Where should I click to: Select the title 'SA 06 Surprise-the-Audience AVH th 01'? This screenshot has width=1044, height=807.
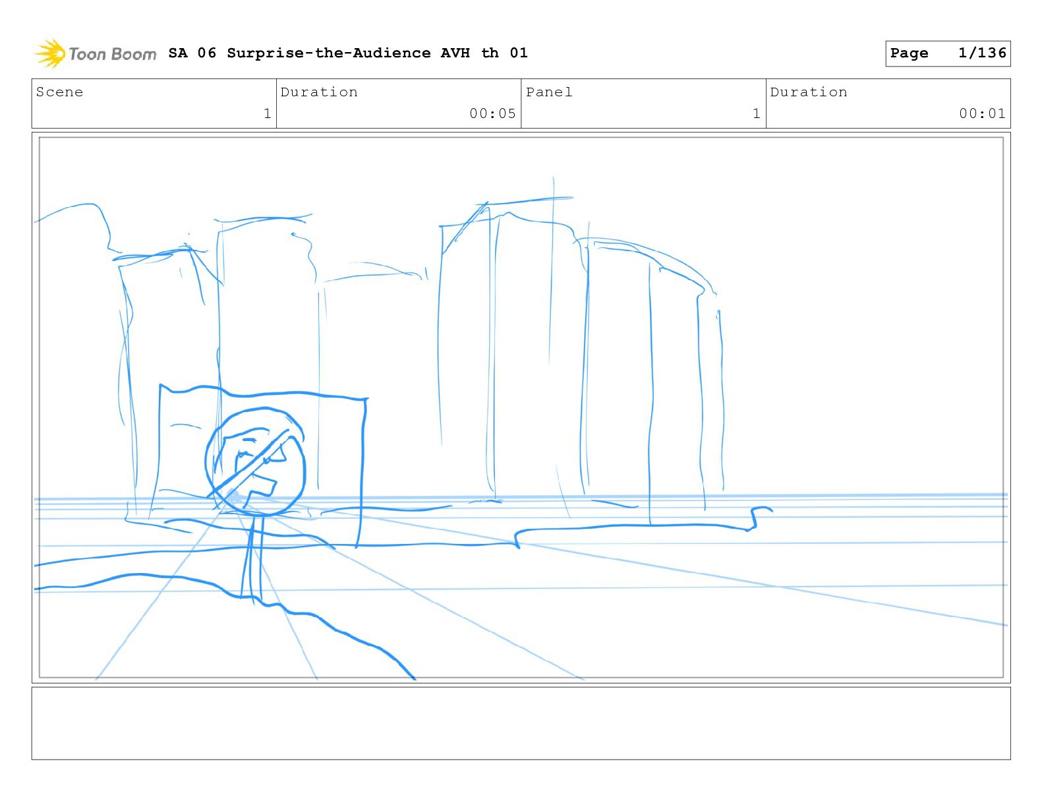348,53
